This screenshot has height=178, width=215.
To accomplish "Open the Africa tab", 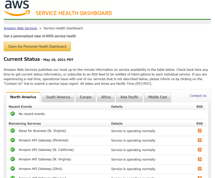I will pyautogui.click(x=106, y=97).
